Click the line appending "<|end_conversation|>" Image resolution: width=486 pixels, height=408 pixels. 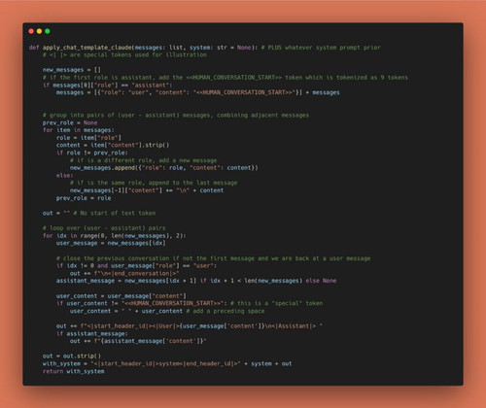[124, 273]
